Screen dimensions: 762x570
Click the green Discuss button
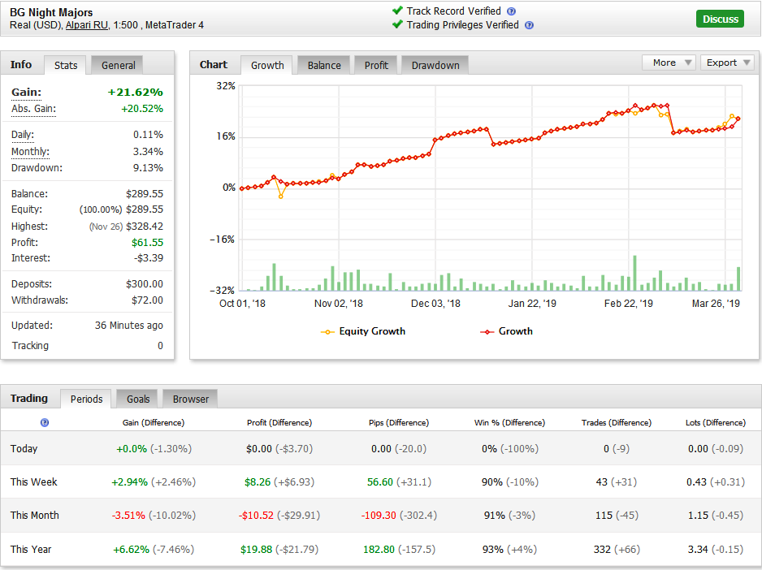[721, 19]
